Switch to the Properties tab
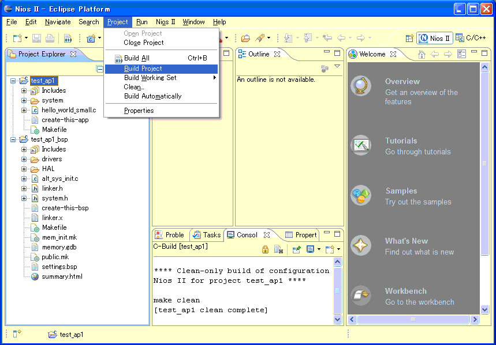The height and width of the screenshot is (345, 496). tap(301, 235)
